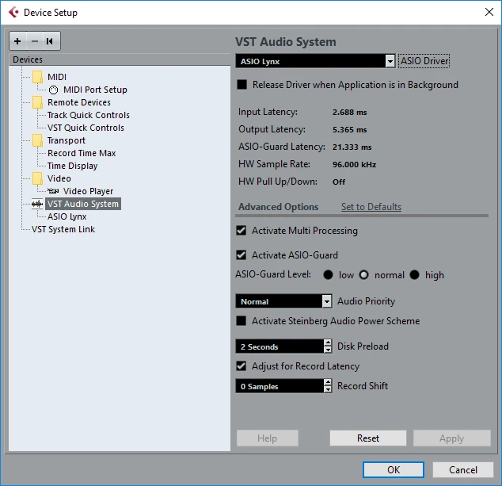
Task: Click the MIDI Port Setup connector icon
Action: click(54, 90)
